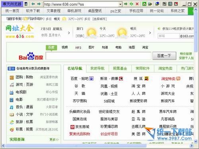The height and width of the screenshot is (149, 199).
Task: Click the Sohu fox icon beside 搜狐
Action: (146, 79)
